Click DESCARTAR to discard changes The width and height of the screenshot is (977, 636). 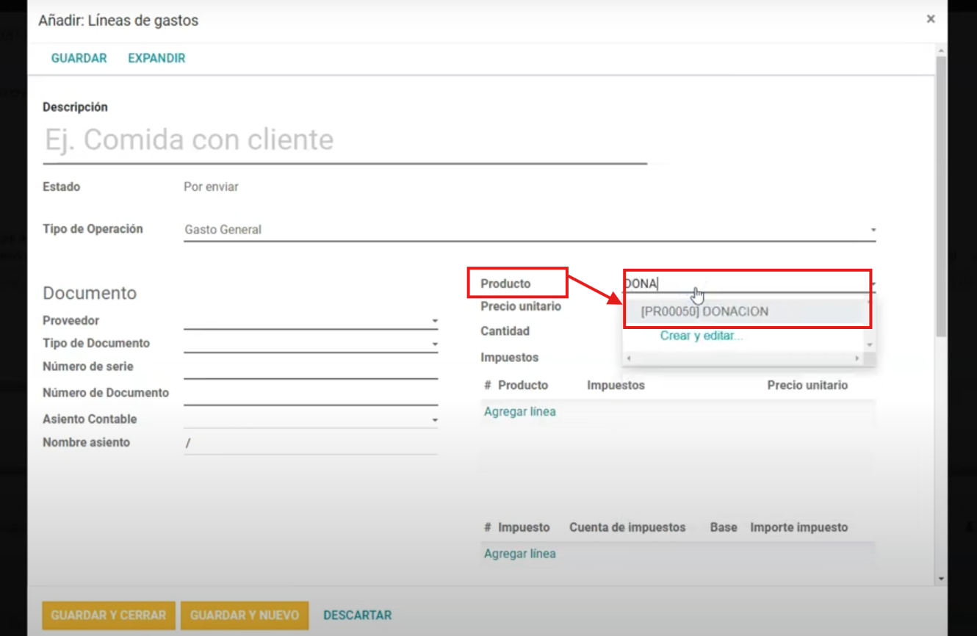tap(357, 615)
